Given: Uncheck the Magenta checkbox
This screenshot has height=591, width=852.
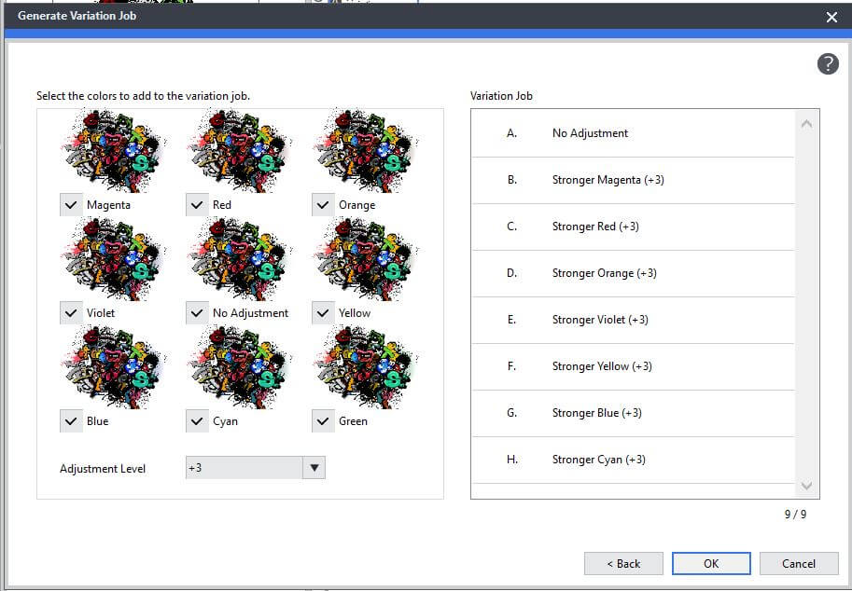Looking at the screenshot, I should tap(71, 204).
